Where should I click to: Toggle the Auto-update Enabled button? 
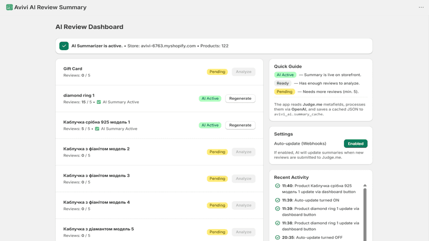click(x=355, y=144)
